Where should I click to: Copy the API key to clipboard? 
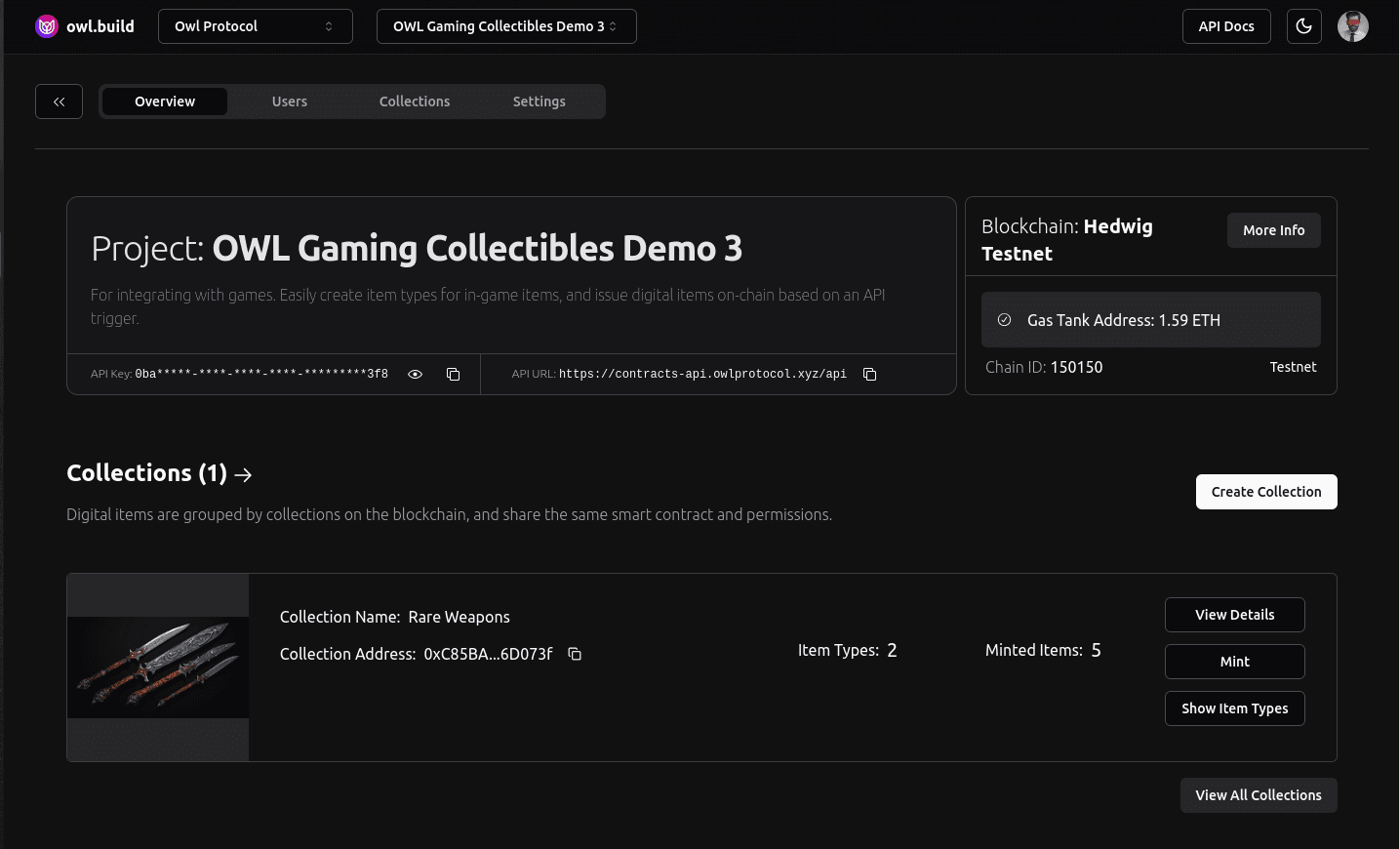(x=453, y=375)
